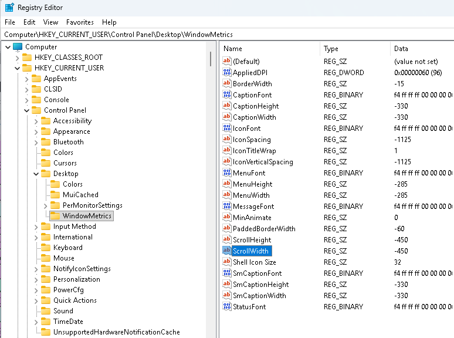Viewport: 454px width, 338px height.
Task: Click the BorderWidth string value icon
Action: coord(227,84)
